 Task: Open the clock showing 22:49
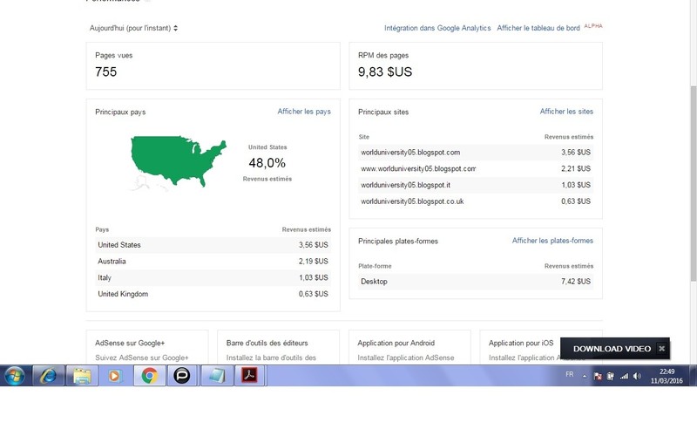pos(667,376)
